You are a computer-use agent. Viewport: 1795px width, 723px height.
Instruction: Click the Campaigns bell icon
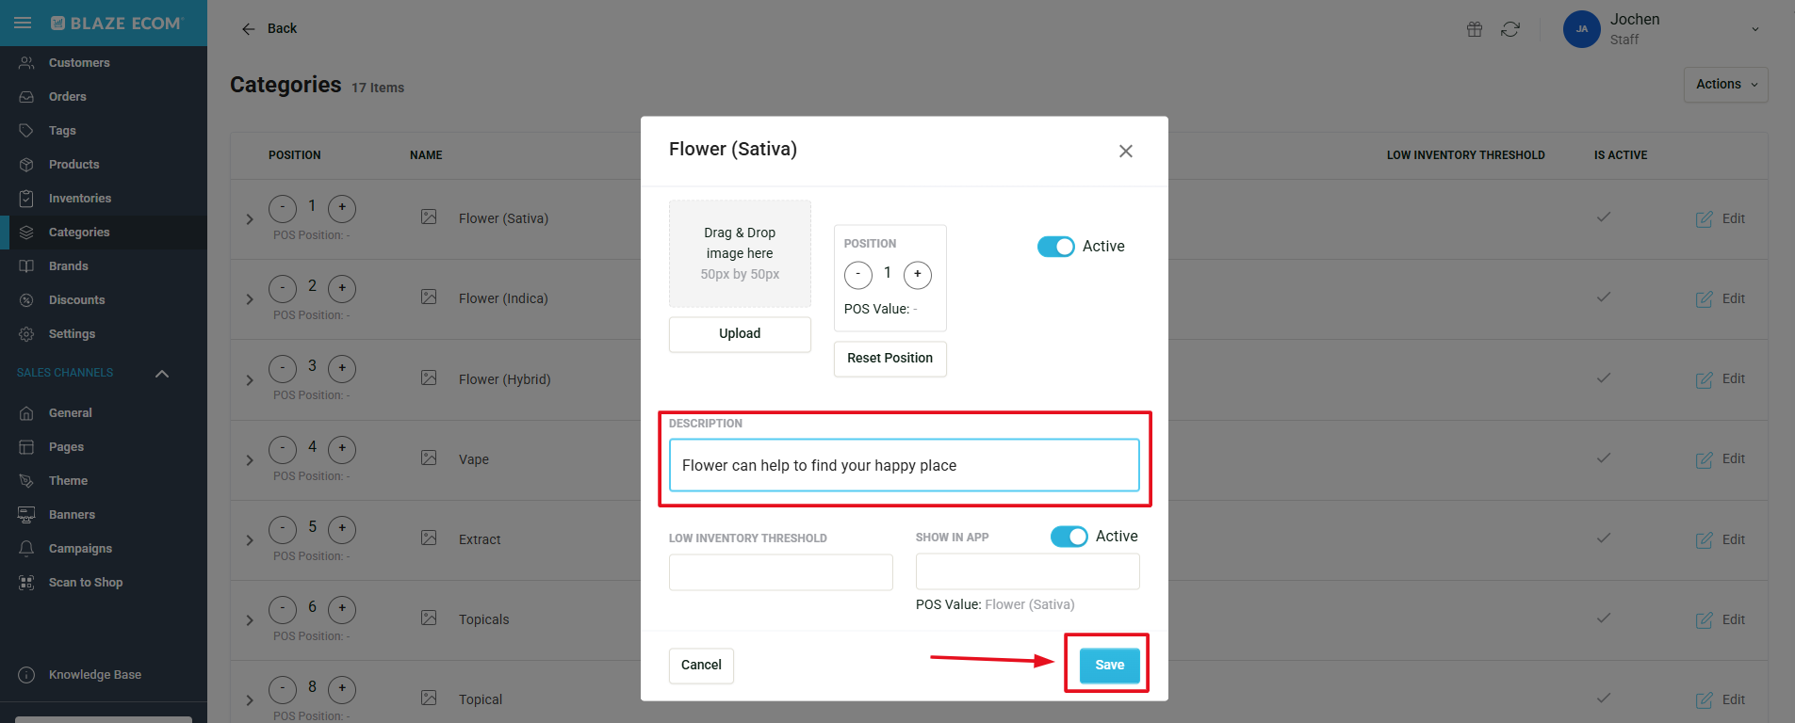[26, 549]
